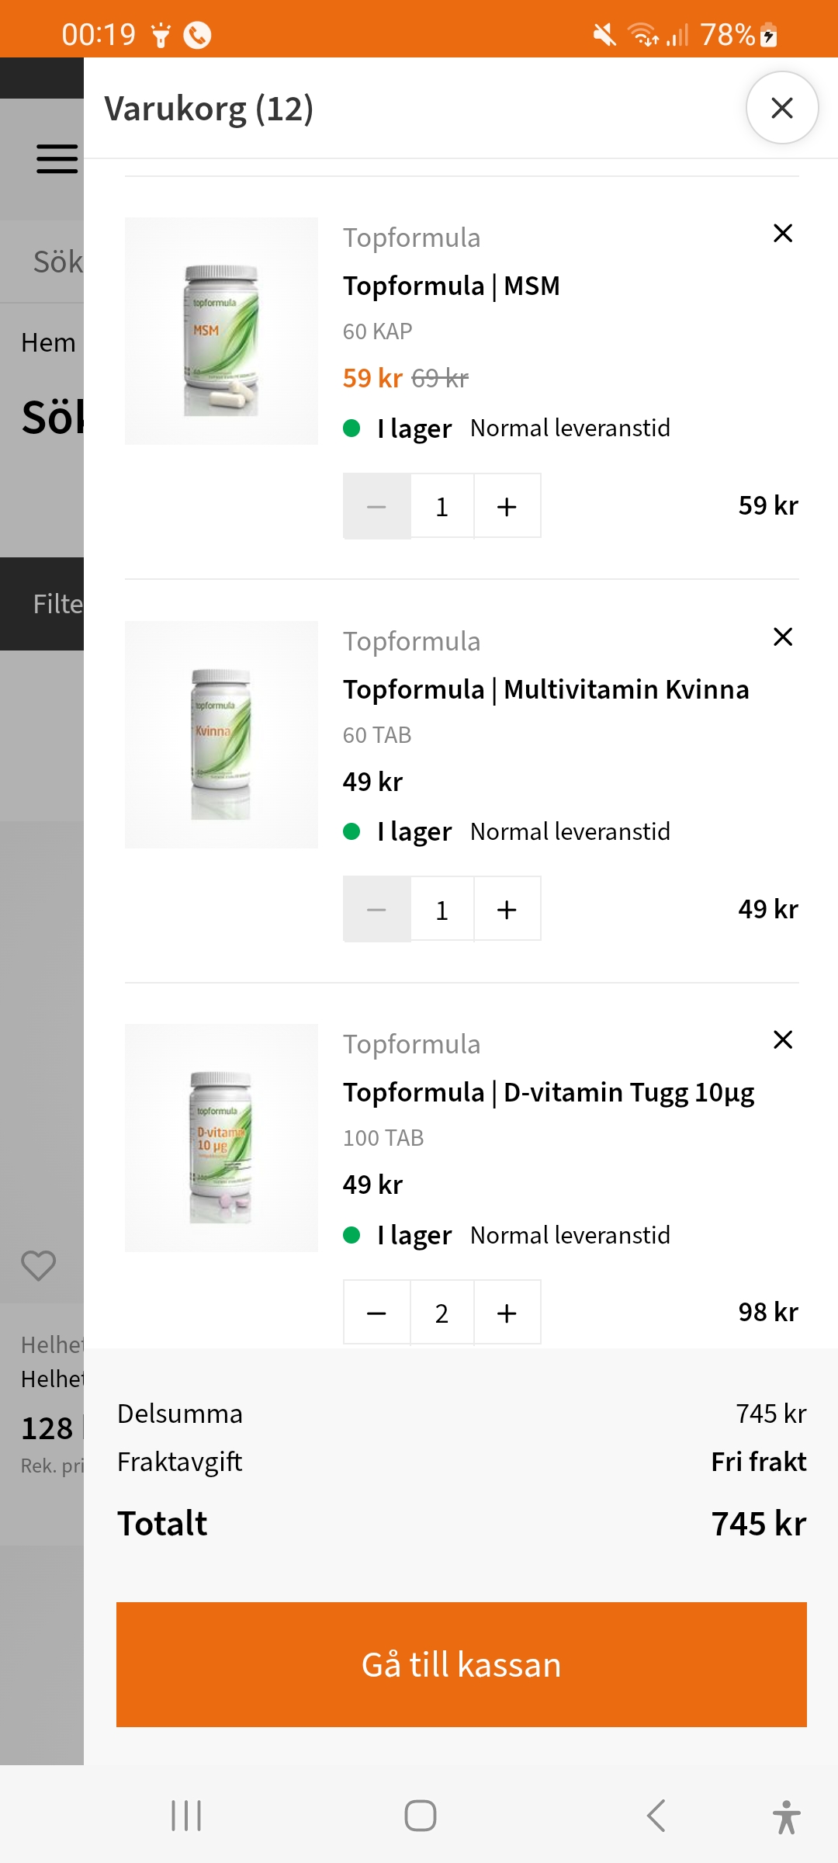
Task: Tap the D-vitamin bottle thumbnail
Action: pos(221,1137)
